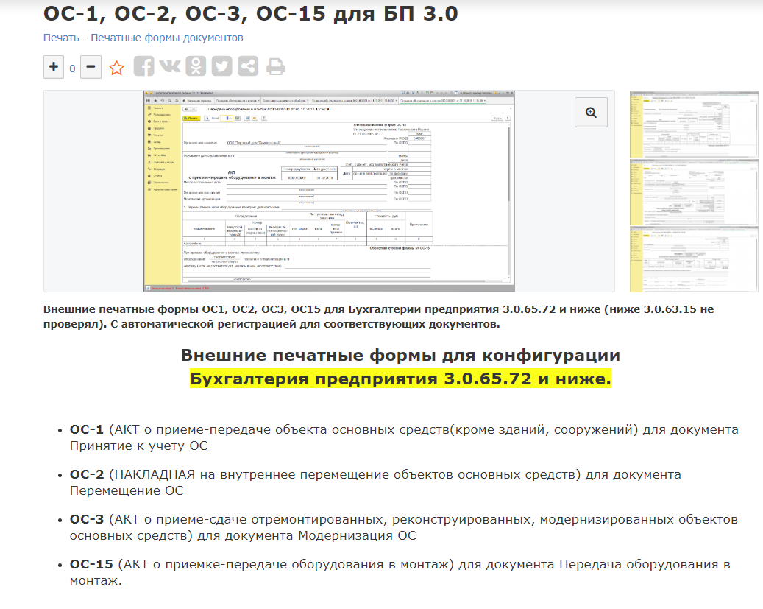Click the plus vote button
763x609 pixels.
54,67
